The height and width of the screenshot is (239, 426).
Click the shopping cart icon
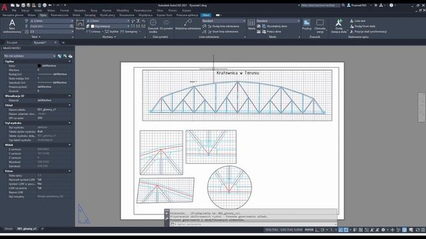tap(375, 5)
